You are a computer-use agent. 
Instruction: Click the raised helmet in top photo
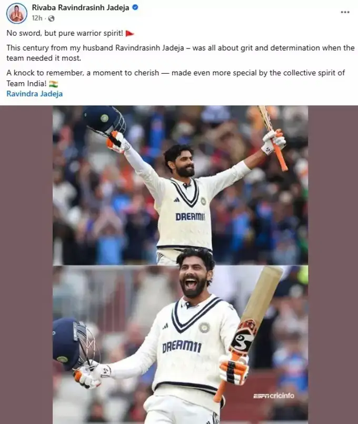tap(105, 120)
